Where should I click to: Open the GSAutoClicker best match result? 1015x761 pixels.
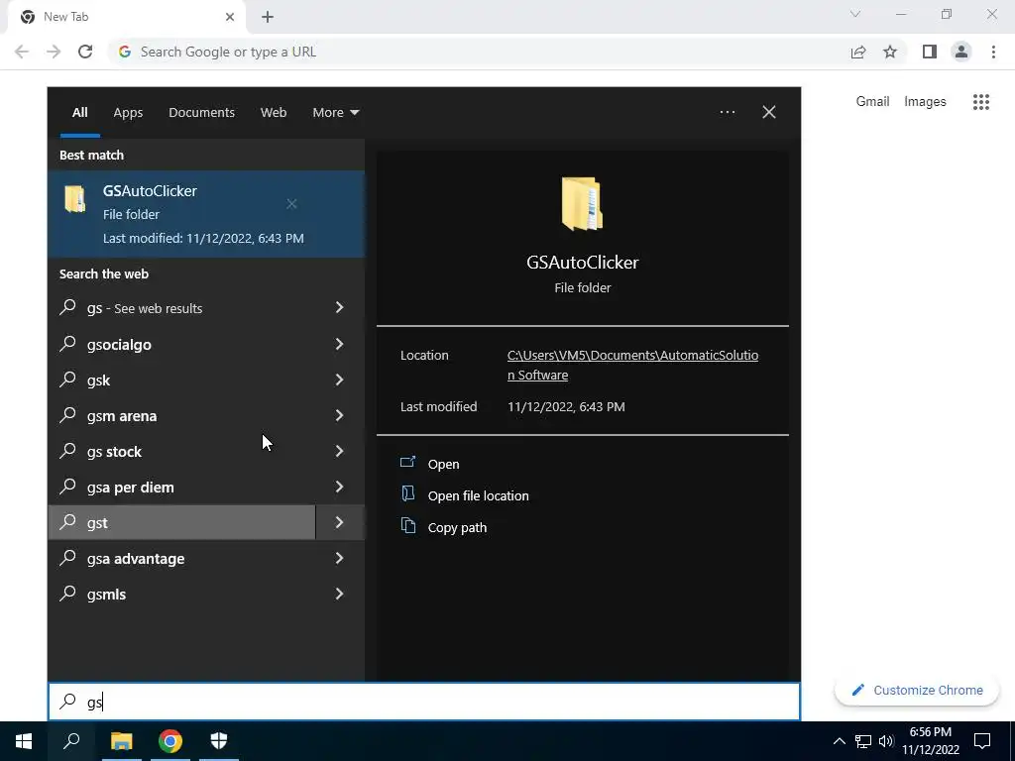tap(206, 214)
